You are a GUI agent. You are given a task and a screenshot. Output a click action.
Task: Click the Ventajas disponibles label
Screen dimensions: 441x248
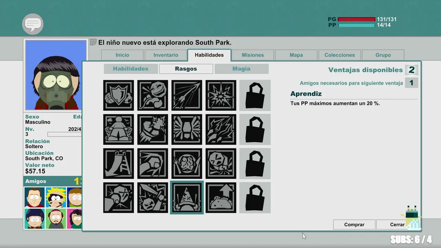click(366, 70)
